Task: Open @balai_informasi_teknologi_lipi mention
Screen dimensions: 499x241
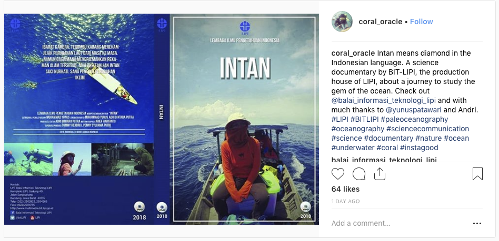Action: (x=384, y=100)
